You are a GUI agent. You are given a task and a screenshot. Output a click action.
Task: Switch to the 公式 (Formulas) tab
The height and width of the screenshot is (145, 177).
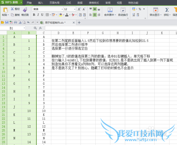pos(69,3)
